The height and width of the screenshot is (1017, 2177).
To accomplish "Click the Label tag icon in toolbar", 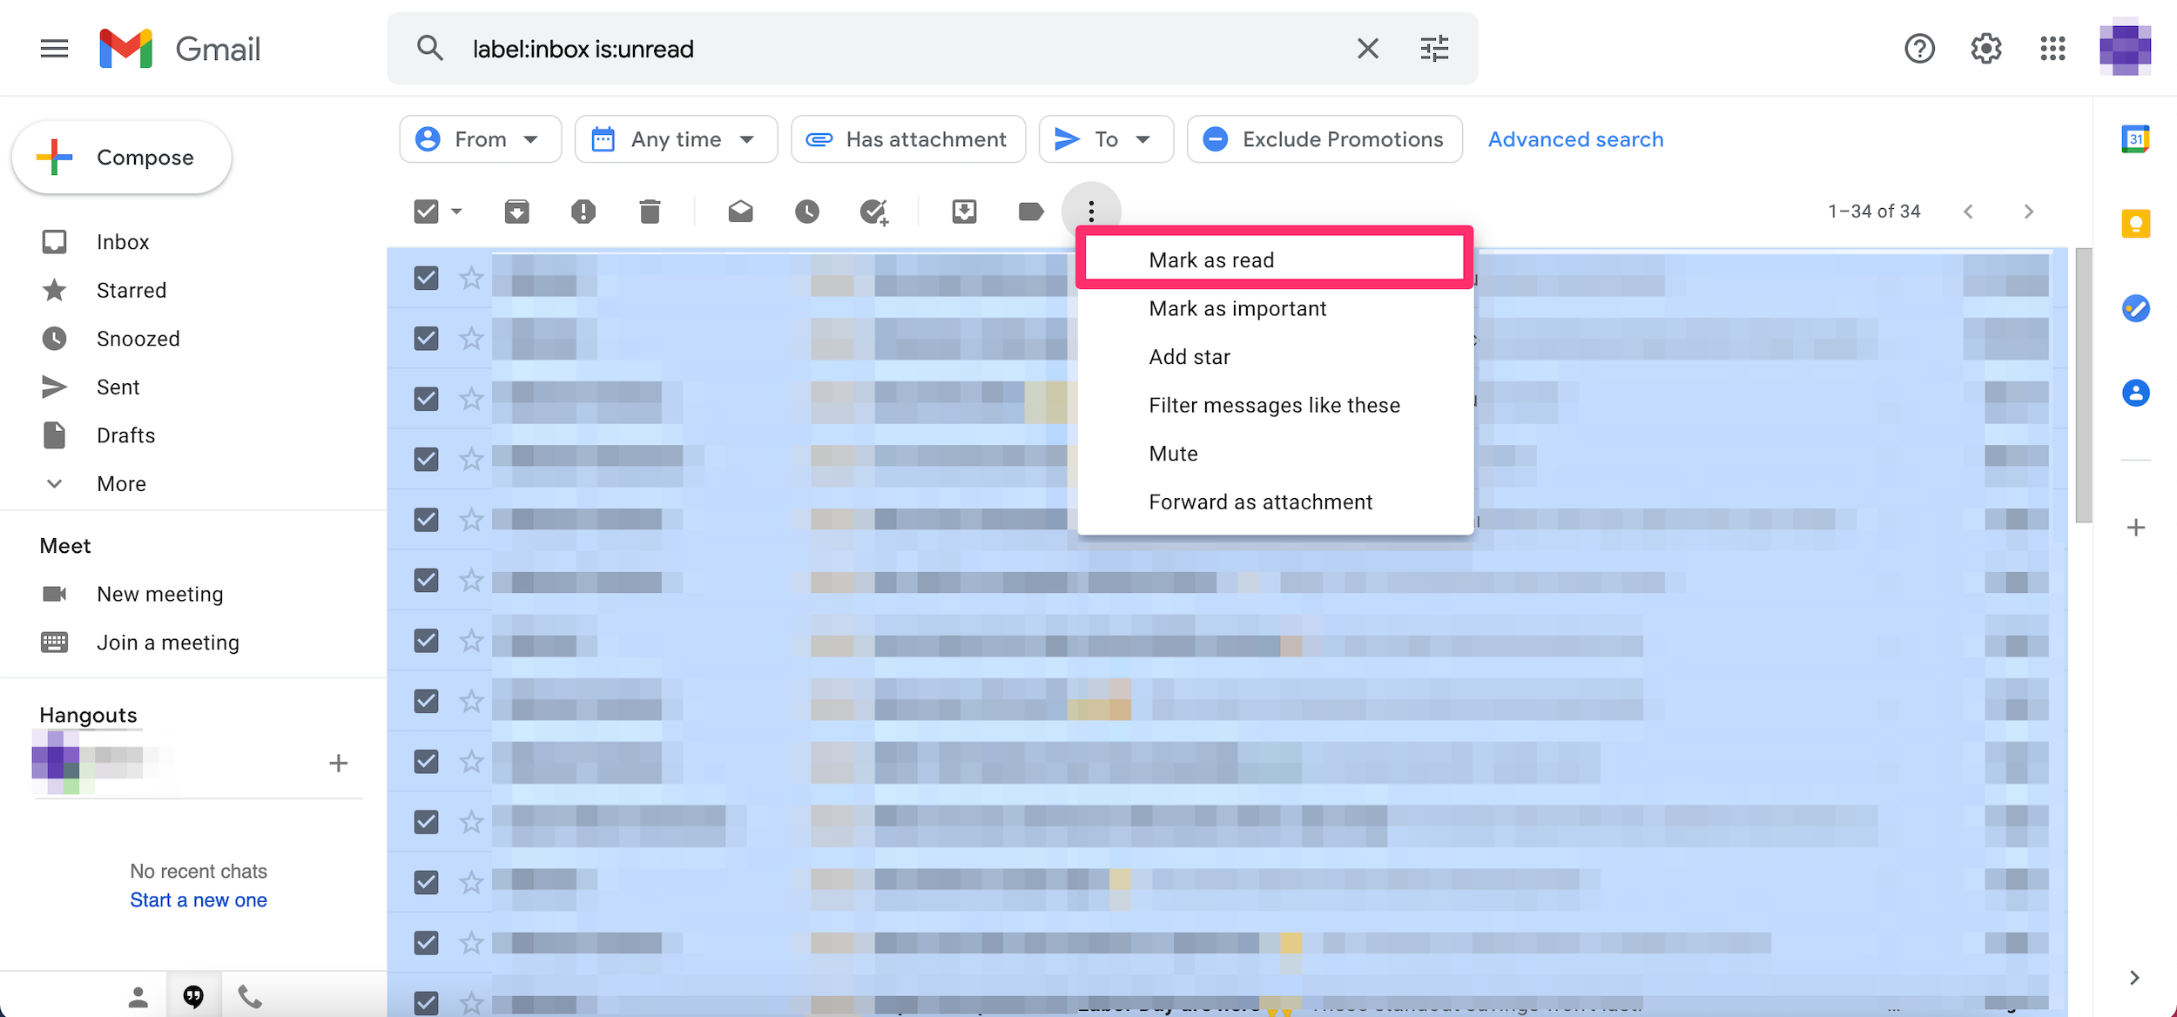I will pos(1030,211).
